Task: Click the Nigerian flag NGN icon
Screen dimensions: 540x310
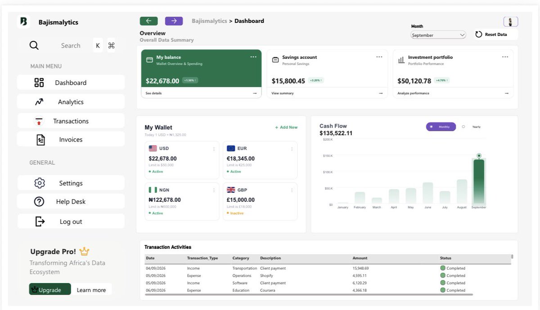Action: tap(153, 190)
